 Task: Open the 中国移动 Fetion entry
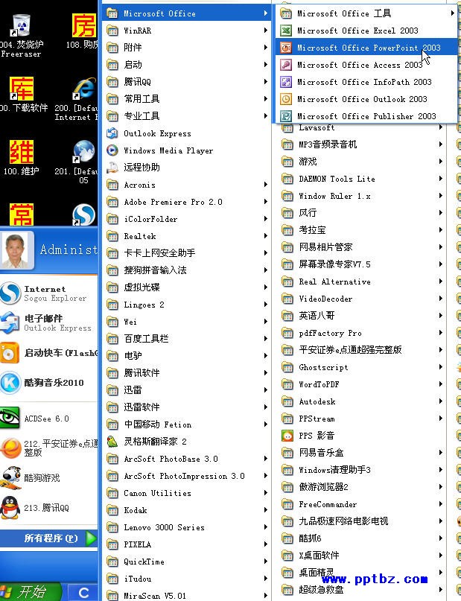click(x=187, y=424)
